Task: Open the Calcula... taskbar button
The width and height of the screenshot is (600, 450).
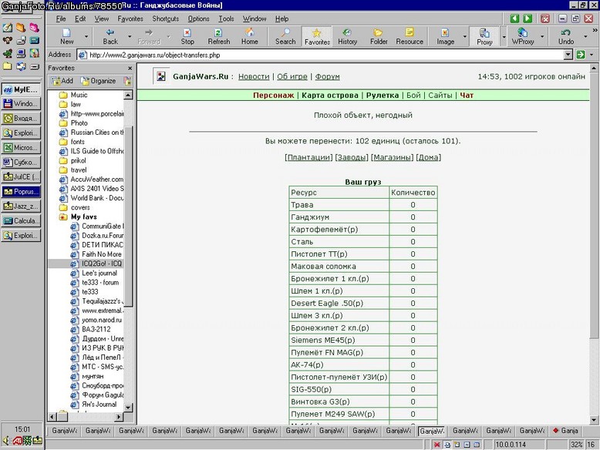Action: point(21,221)
